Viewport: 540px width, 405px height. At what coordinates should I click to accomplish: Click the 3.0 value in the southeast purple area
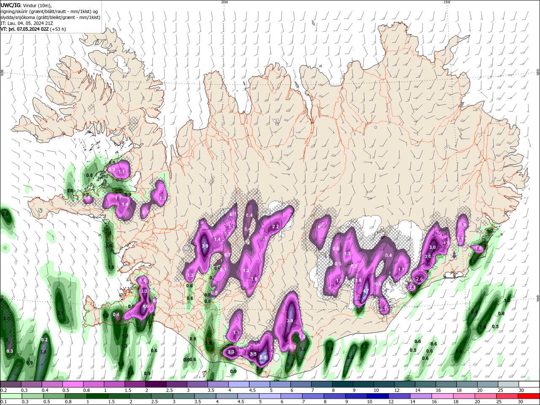(432, 247)
